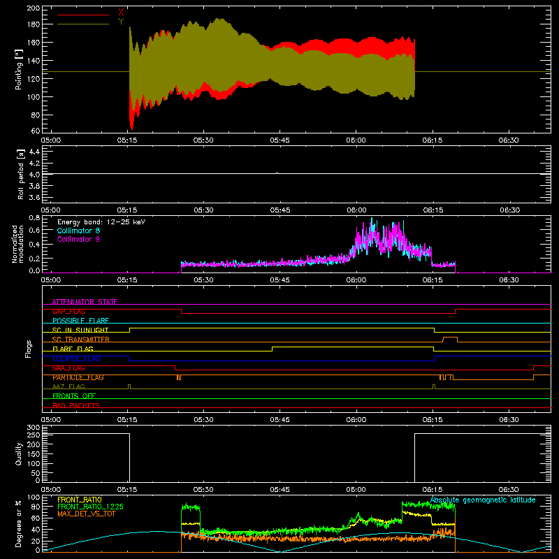The image size is (559, 559).
Task: Click the magenta 'Collimator 9' legend entry
Action: (x=78, y=239)
